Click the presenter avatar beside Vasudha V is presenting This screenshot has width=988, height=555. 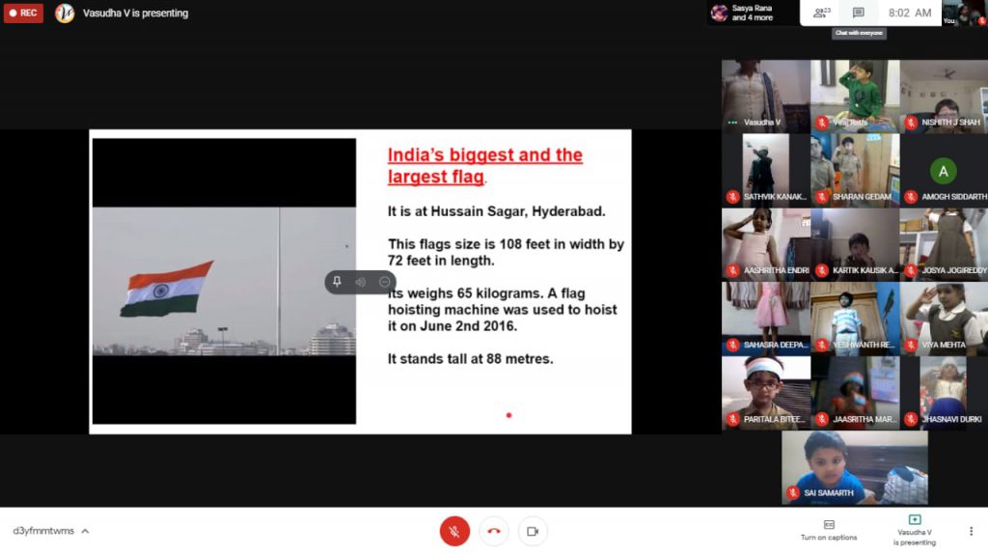65,14
